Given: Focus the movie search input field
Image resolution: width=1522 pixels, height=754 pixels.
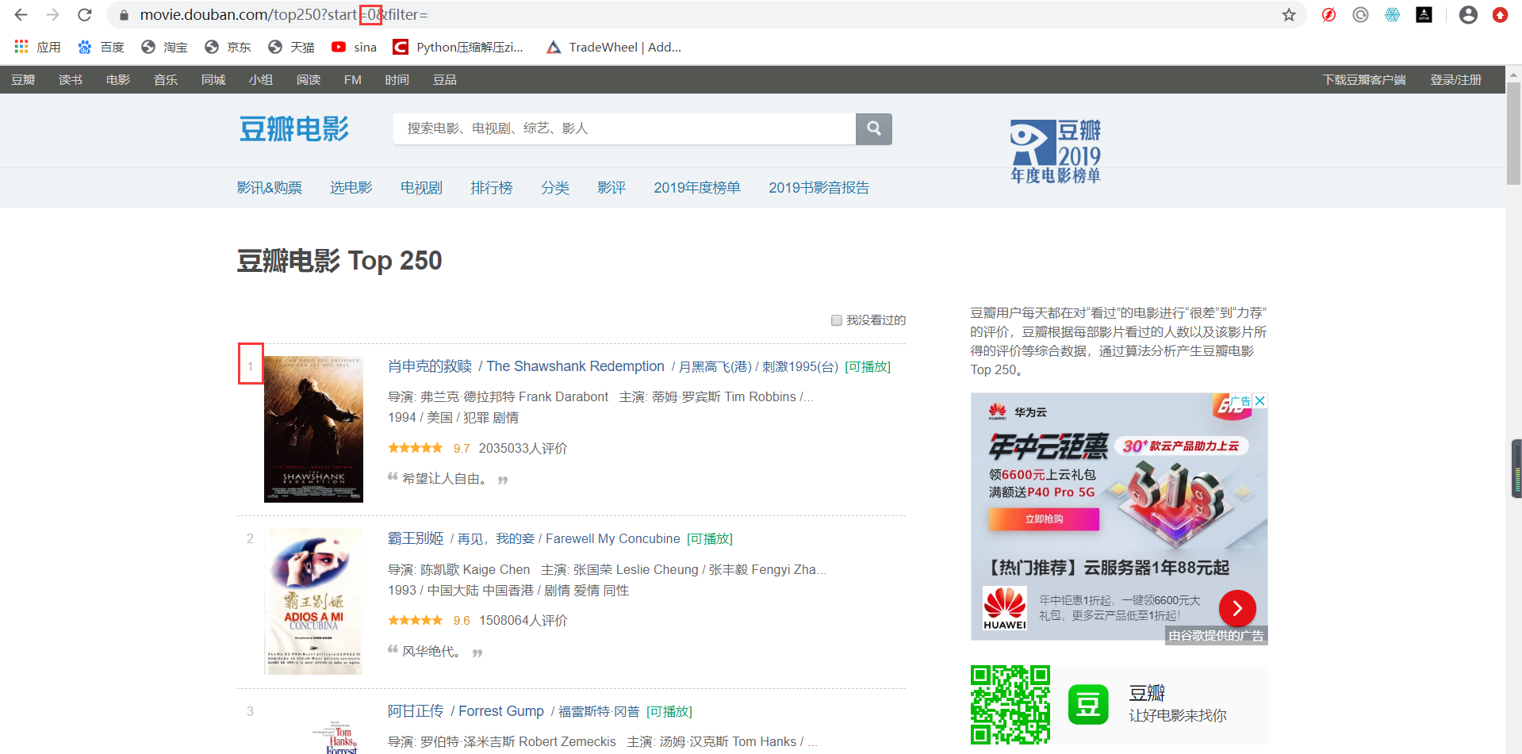Looking at the screenshot, I should pyautogui.click(x=624, y=128).
